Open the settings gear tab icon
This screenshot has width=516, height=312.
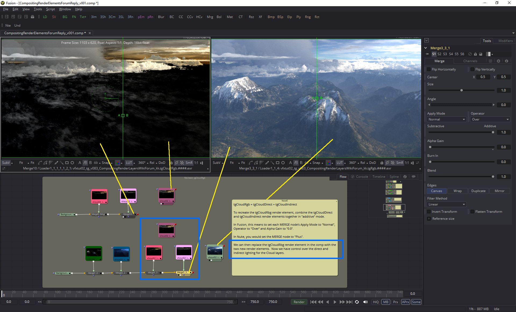[499, 61]
